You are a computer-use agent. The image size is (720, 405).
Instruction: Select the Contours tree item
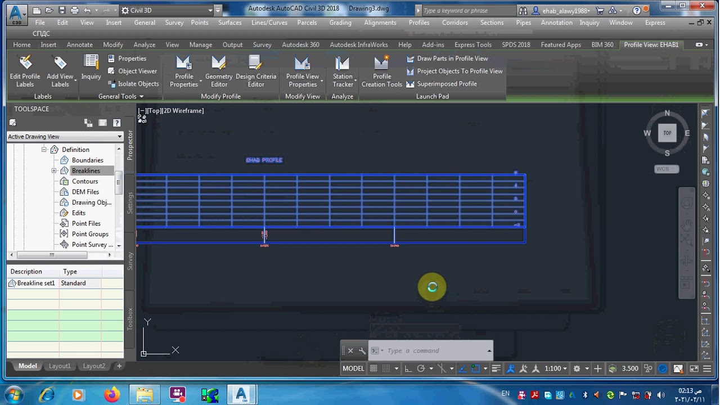85,181
